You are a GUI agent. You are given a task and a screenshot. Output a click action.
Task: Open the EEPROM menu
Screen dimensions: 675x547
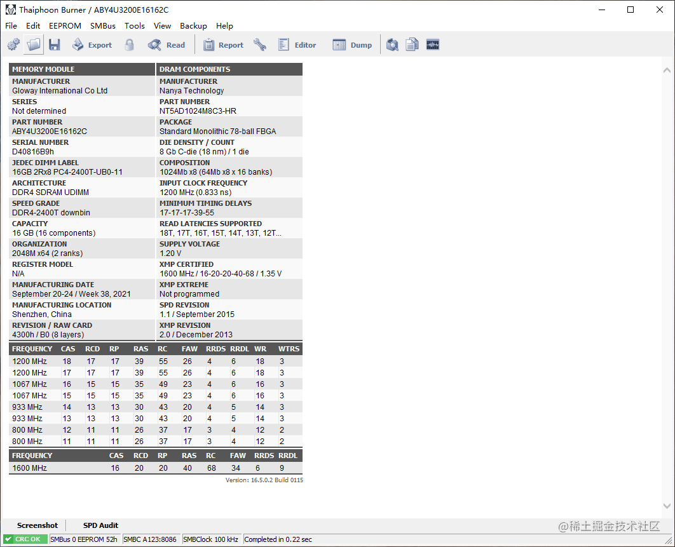[x=65, y=26]
